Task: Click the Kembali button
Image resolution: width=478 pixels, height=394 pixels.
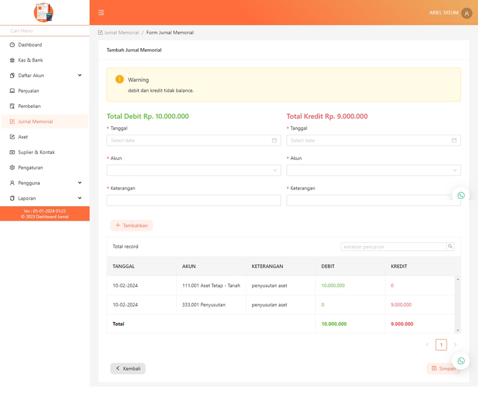Action: 128,369
